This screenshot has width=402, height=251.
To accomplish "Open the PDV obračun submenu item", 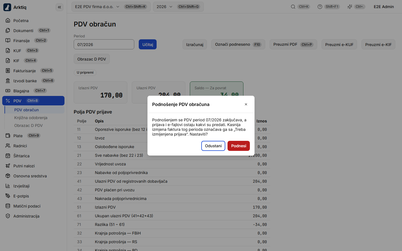I will coord(34,110).
